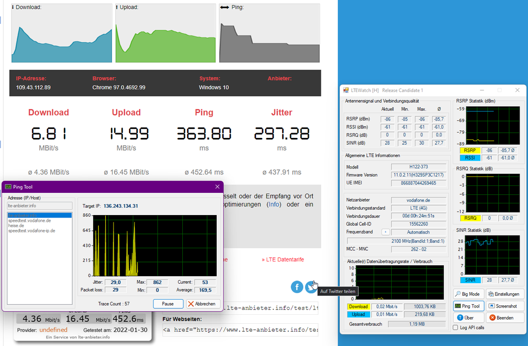This screenshot has width=528, height=346.
Task: Open Einstellungen settings in LTEWatch
Action: coord(504,294)
